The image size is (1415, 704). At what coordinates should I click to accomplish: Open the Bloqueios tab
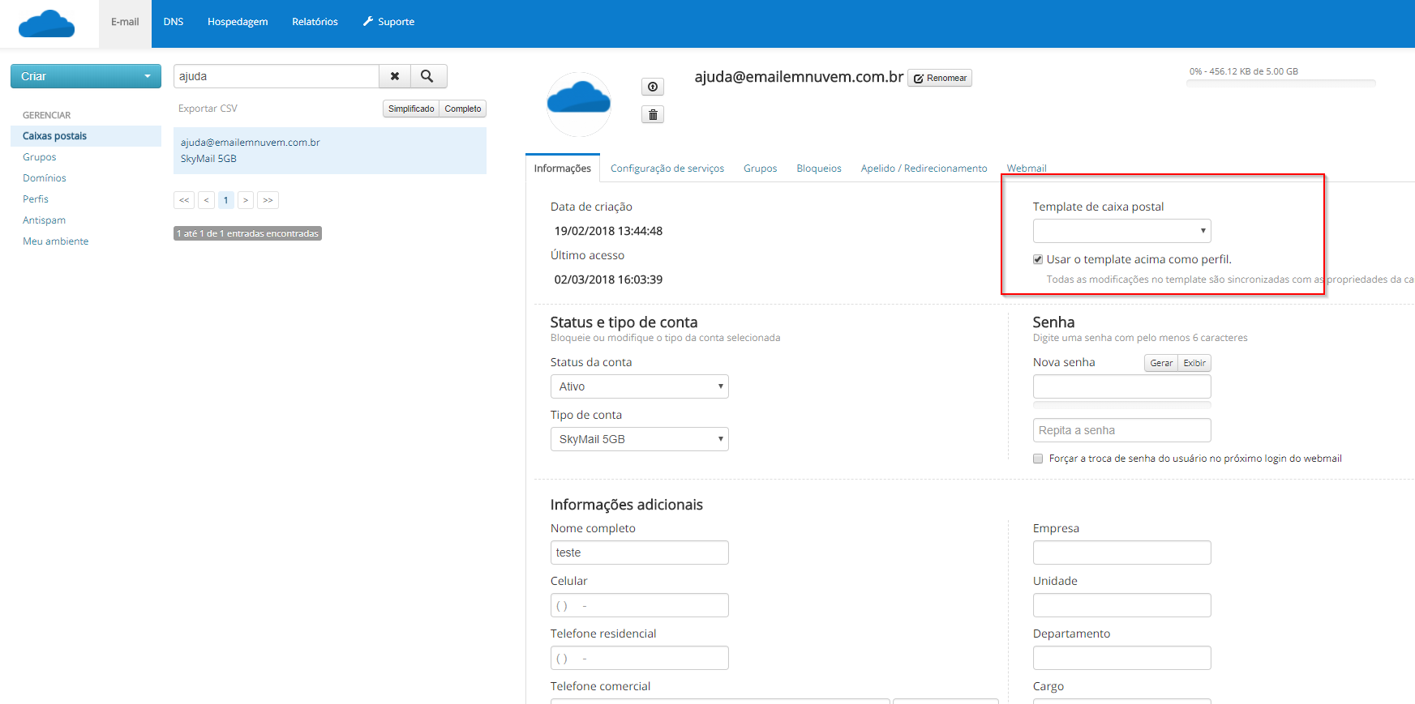point(818,169)
